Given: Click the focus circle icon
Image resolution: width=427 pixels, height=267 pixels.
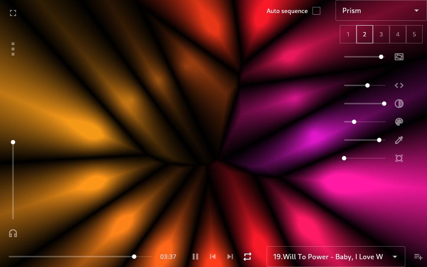Looking at the screenshot, I should point(399,158).
